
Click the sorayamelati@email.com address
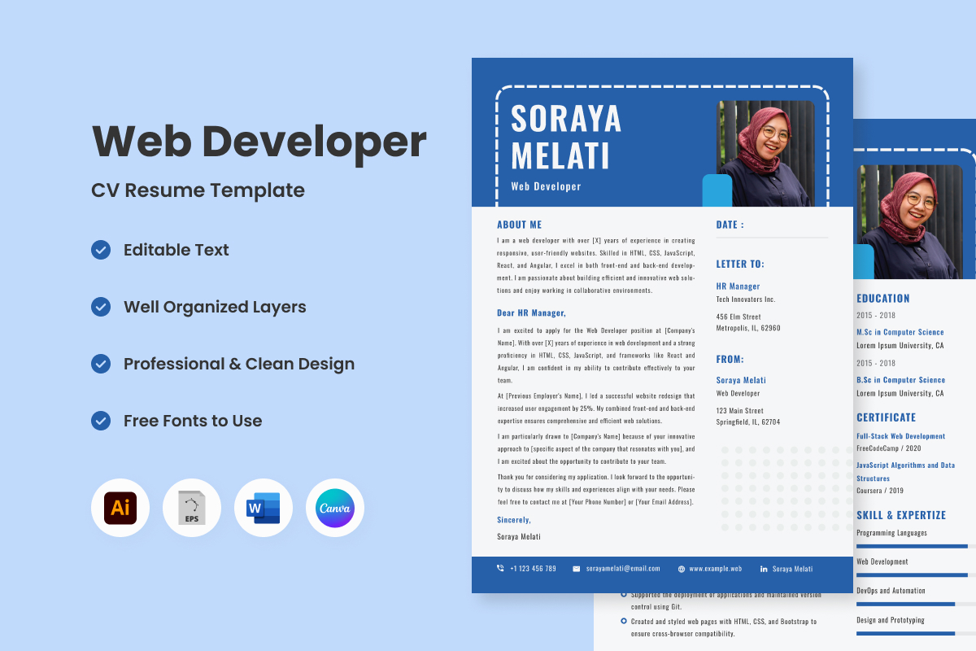click(623, 569)
